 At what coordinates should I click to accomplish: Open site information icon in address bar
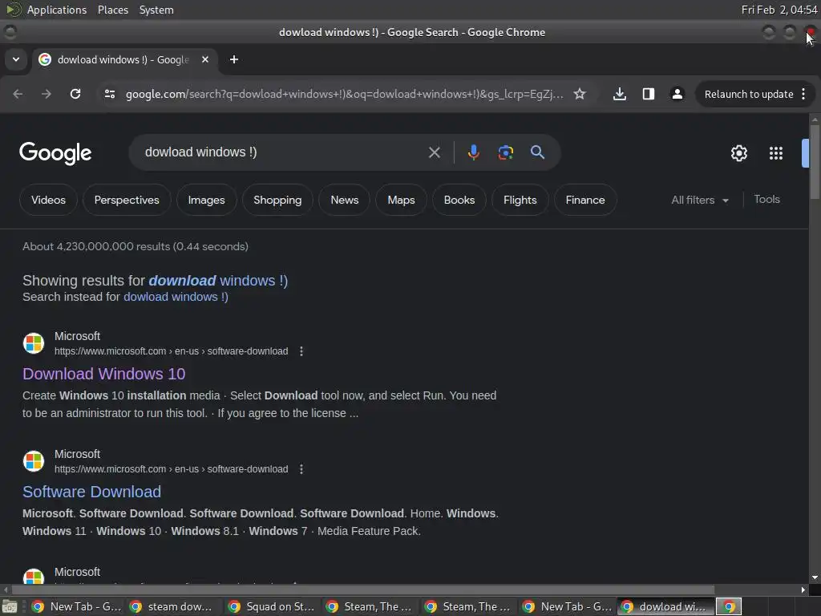click(x=110, y=94)
